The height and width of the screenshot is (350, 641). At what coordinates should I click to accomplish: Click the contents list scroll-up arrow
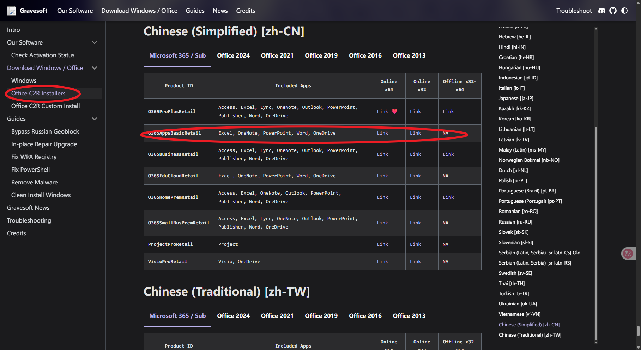(596, 29)
